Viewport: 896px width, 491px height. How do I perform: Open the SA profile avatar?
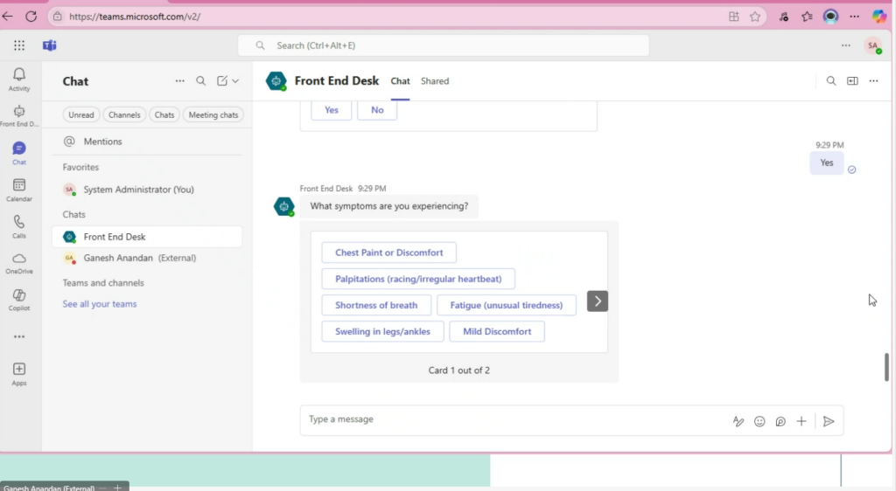873,45
